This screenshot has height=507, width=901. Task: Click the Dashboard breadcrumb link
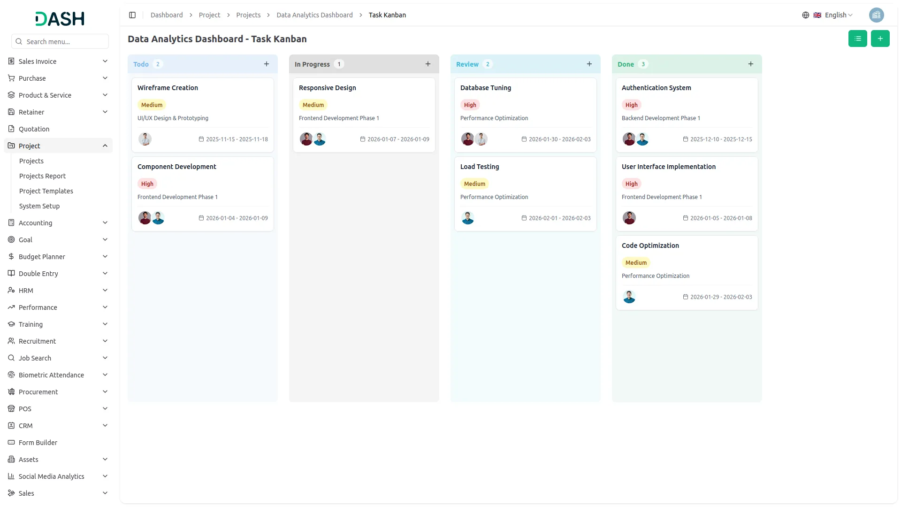click(x=167, y=15)
